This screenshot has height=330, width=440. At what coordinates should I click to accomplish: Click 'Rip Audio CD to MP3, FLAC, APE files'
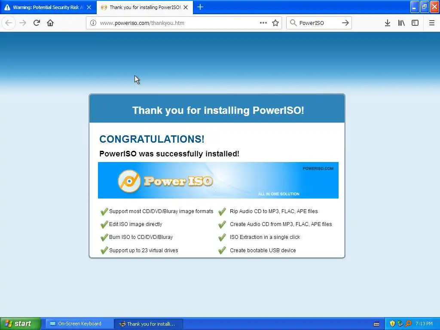point(274,211)
